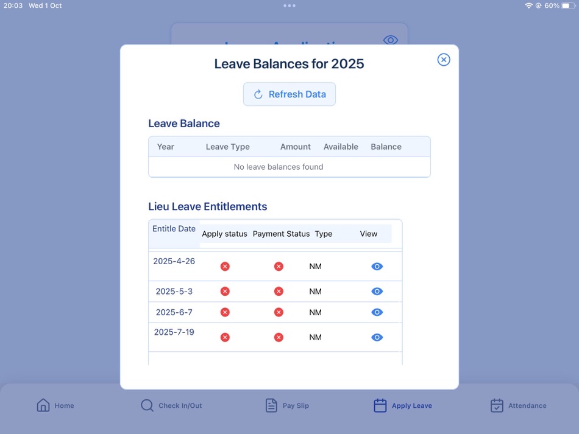Click the Leave Balance heading

click(x=184, y=124)
